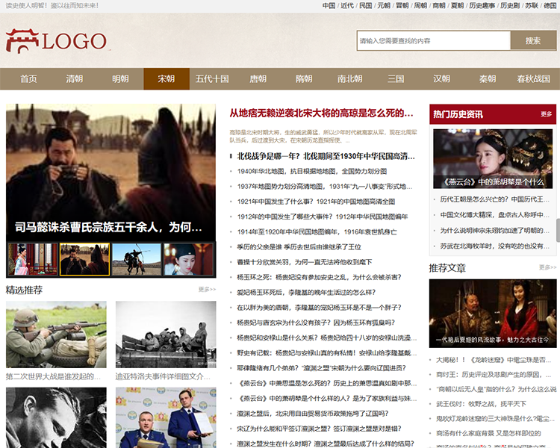The width and height of the screenshot is (560, 448).
Task: Select the fourth slideshow thumbnail with woman portrait
Action: pyautogui.click(x=189, y=259)
